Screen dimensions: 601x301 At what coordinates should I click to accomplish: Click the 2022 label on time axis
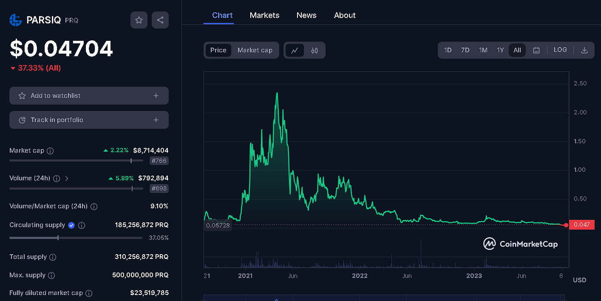(x=360, y=276)
